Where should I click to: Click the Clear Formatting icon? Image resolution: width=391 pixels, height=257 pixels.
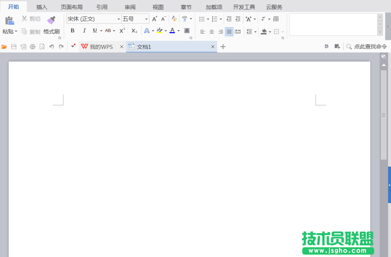coord(174,18)
